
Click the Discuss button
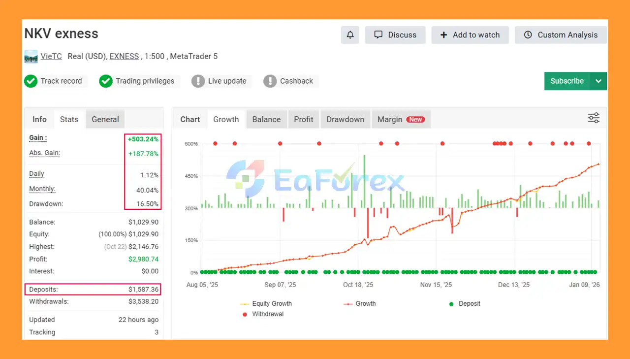pos(395,35)
